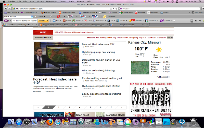Open the Bookmarks menu in menu bar
Viewport: 204px width, 128px height.
(52, 2)
